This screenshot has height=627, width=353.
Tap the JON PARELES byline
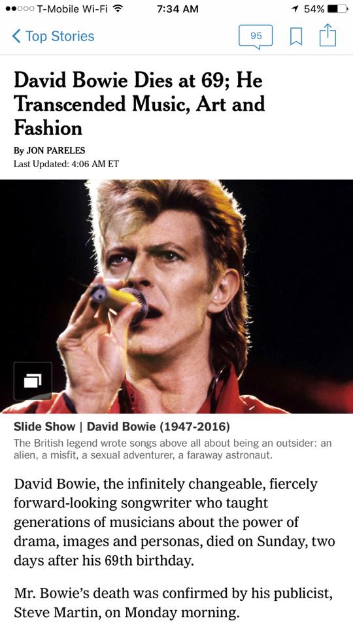(50, 151)
